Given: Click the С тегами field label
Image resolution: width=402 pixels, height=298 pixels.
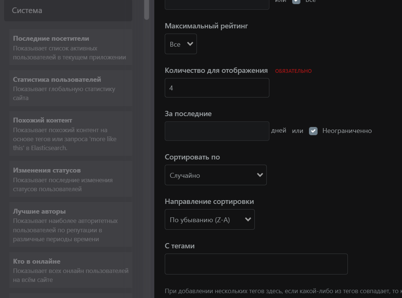Looking at the screenshot, I should (x=180, y=246).
